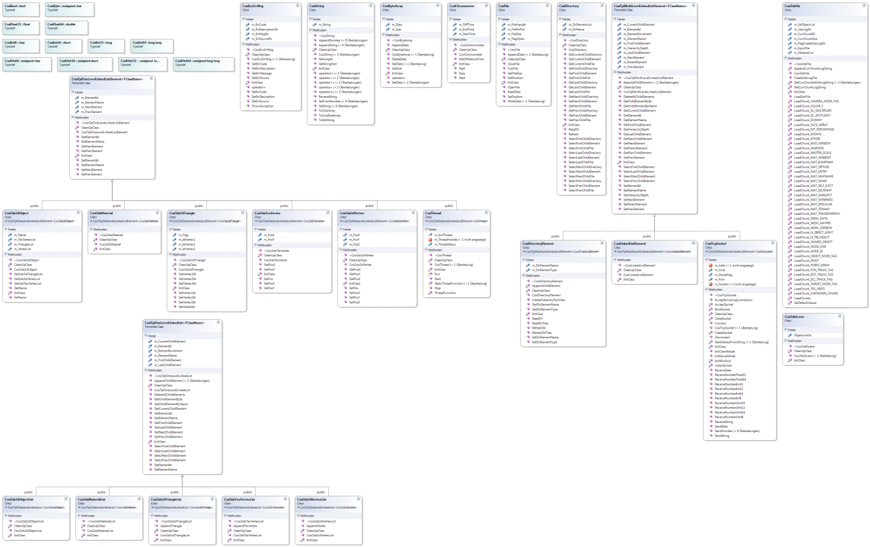
Task: Click method icon beside AcceptIncomingConnection in CosiTcpSocket
Action: point(710,300)
